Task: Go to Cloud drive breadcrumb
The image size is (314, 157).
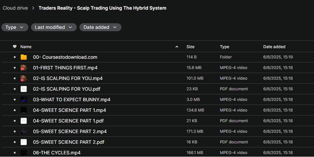Action: pos(15,8)
